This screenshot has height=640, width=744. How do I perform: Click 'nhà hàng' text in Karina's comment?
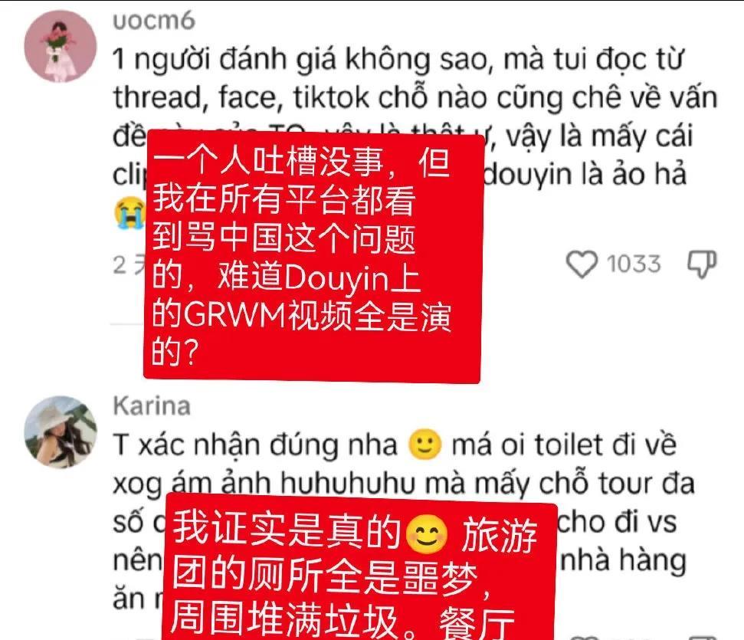tap(624, 562)
